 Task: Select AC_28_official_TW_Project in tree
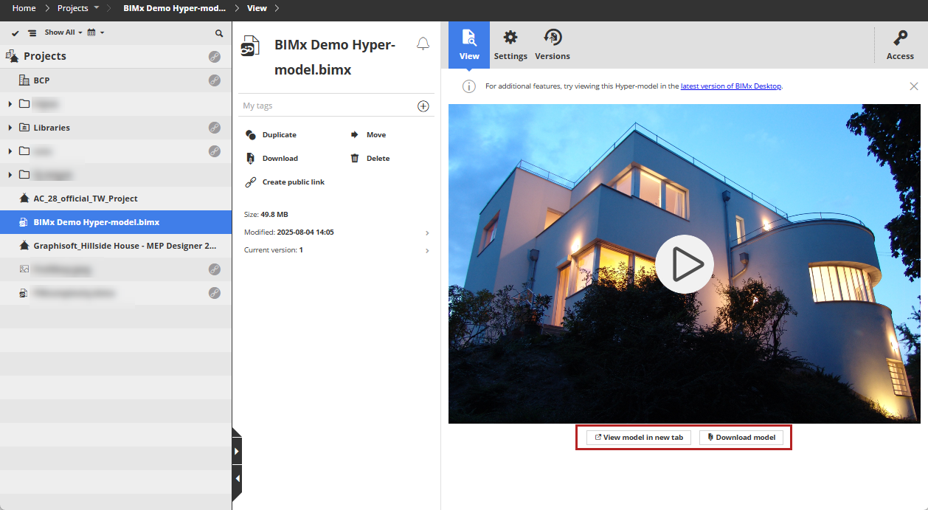coord(85,199)
